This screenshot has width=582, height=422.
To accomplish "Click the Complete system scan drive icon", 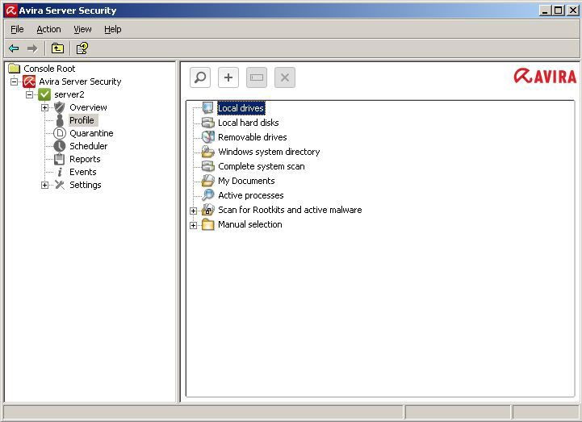I will (x=208, y=166).
